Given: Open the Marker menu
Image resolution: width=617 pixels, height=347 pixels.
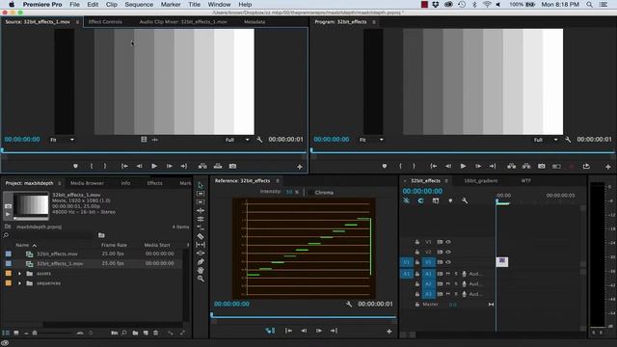Looking at the screenshot, I should pyautogui.click(x=171, y=4).
